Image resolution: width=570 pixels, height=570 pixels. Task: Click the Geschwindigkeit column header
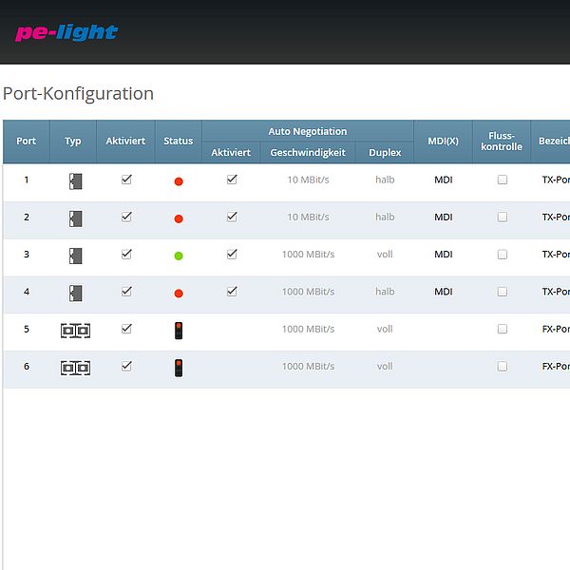308,152
